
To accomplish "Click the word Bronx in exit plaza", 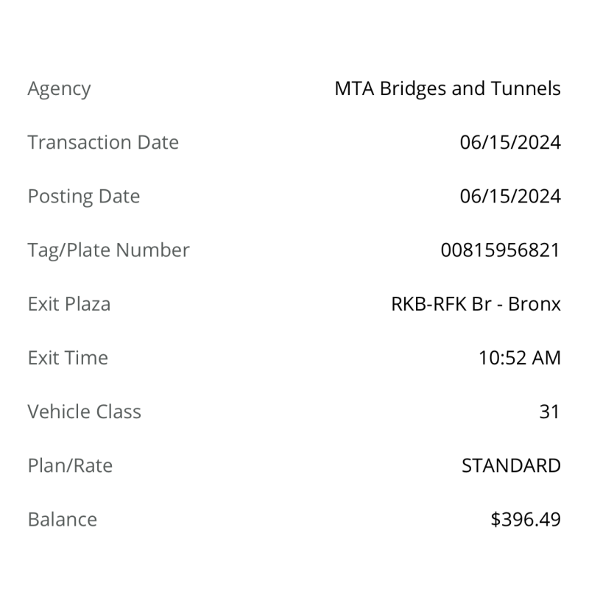I will tap(535, 304).
